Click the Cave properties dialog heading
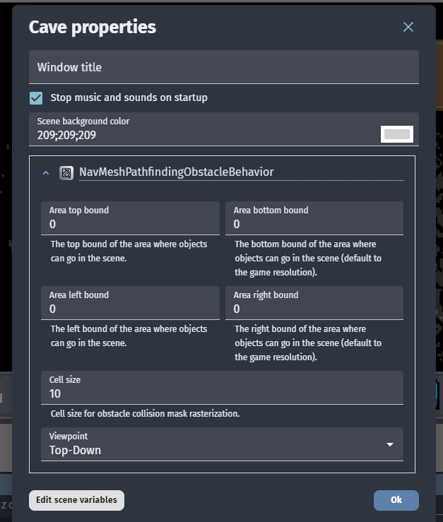The width and height of the screenshot is (443, 522). point(93,28)
